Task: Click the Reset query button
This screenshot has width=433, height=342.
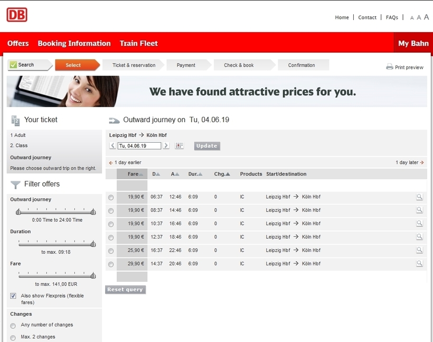Action: [125, 290]
